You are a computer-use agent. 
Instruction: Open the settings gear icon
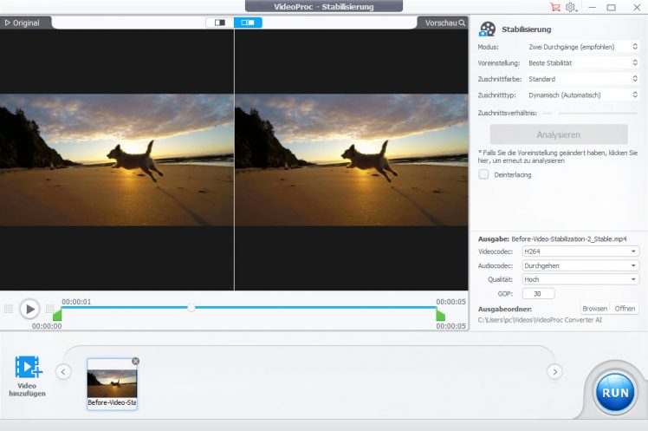pos(571,7)
